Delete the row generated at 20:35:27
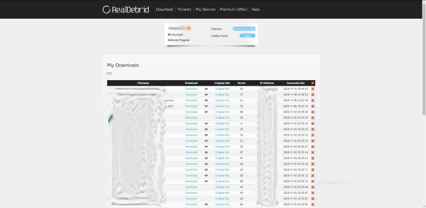The height and width of the screenshot is (208, 426). pyautogui.click(x=313, y=147)
